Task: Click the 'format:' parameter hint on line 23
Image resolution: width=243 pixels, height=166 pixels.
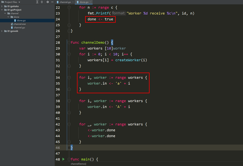Action: point(119,13)
